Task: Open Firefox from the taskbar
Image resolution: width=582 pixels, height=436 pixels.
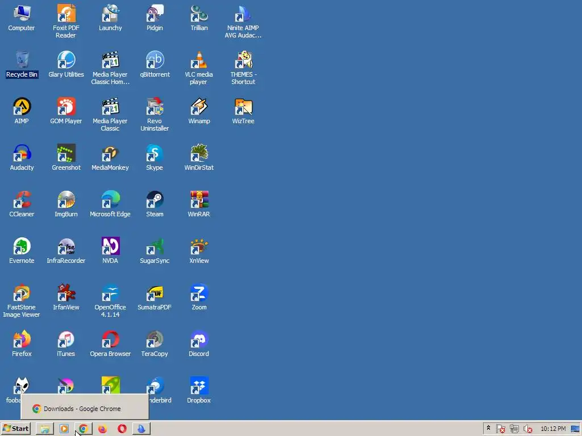Action: (103, 429)
